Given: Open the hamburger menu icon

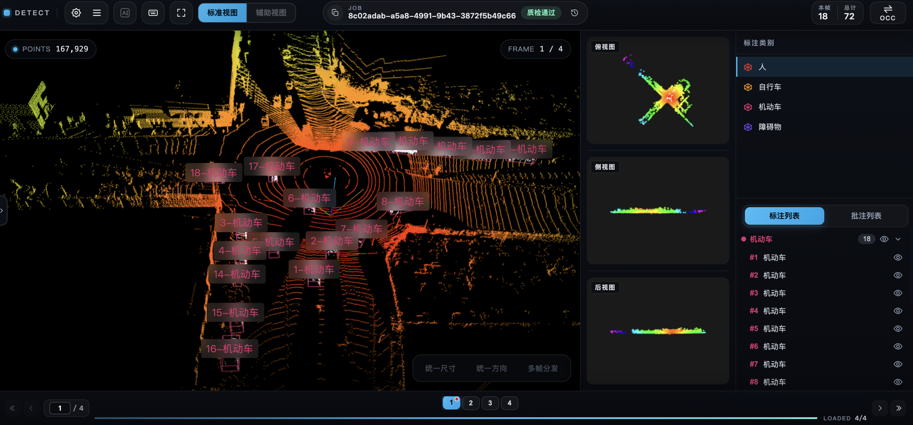Looking at the screenshot, I should tap(97, 13).
